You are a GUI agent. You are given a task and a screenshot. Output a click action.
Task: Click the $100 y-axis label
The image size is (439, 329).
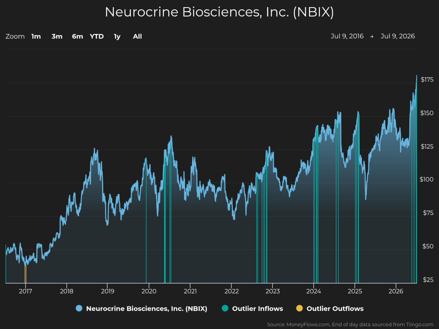tap(427, 179)
